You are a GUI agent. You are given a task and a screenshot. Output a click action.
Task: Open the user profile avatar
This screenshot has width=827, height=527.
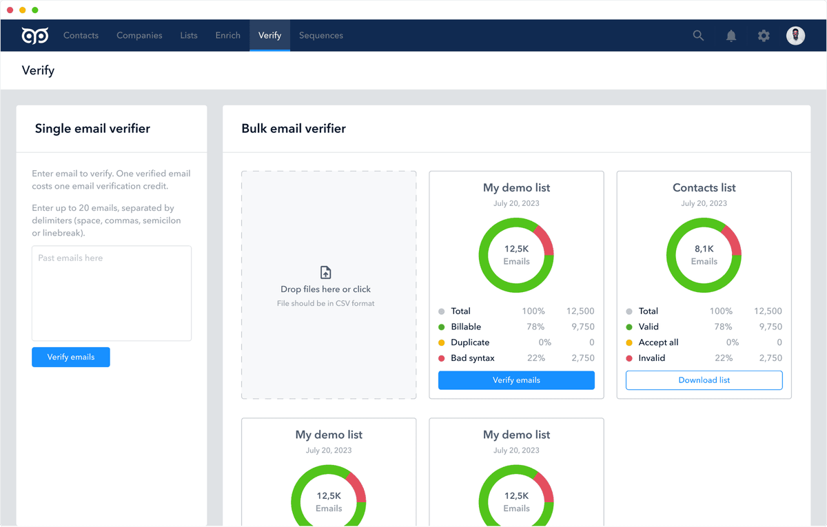pyautogui.click(x=795, y=36)
